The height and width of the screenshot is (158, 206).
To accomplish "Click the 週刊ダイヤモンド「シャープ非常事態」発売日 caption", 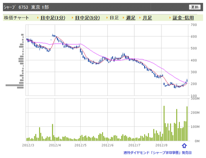I will point(158,153).
